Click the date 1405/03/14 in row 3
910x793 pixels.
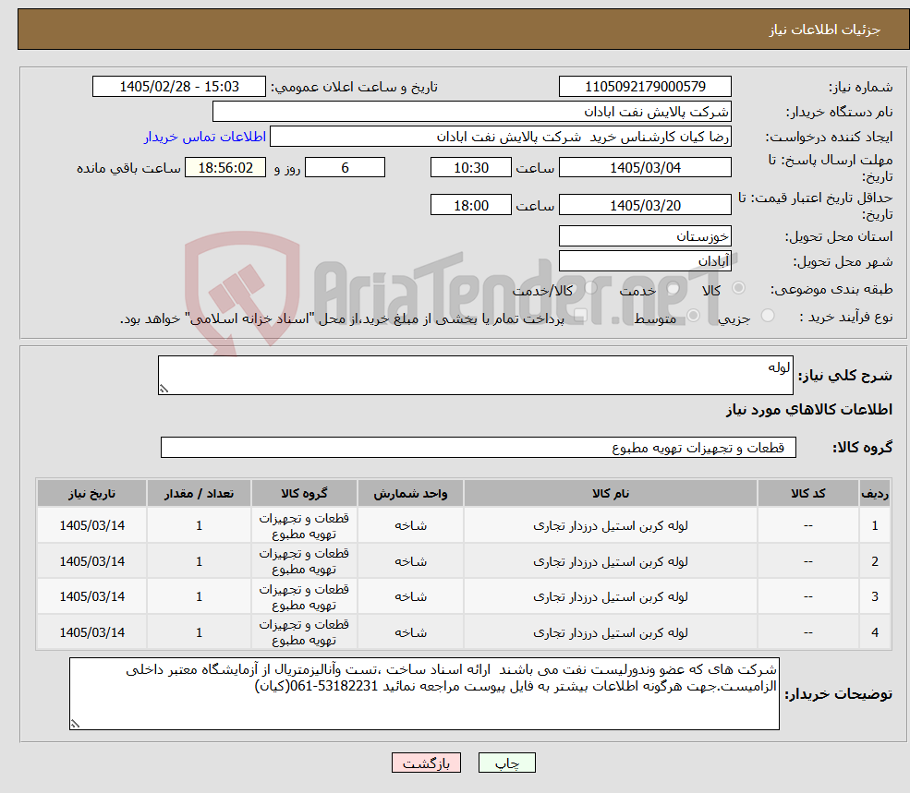(91, 596)
